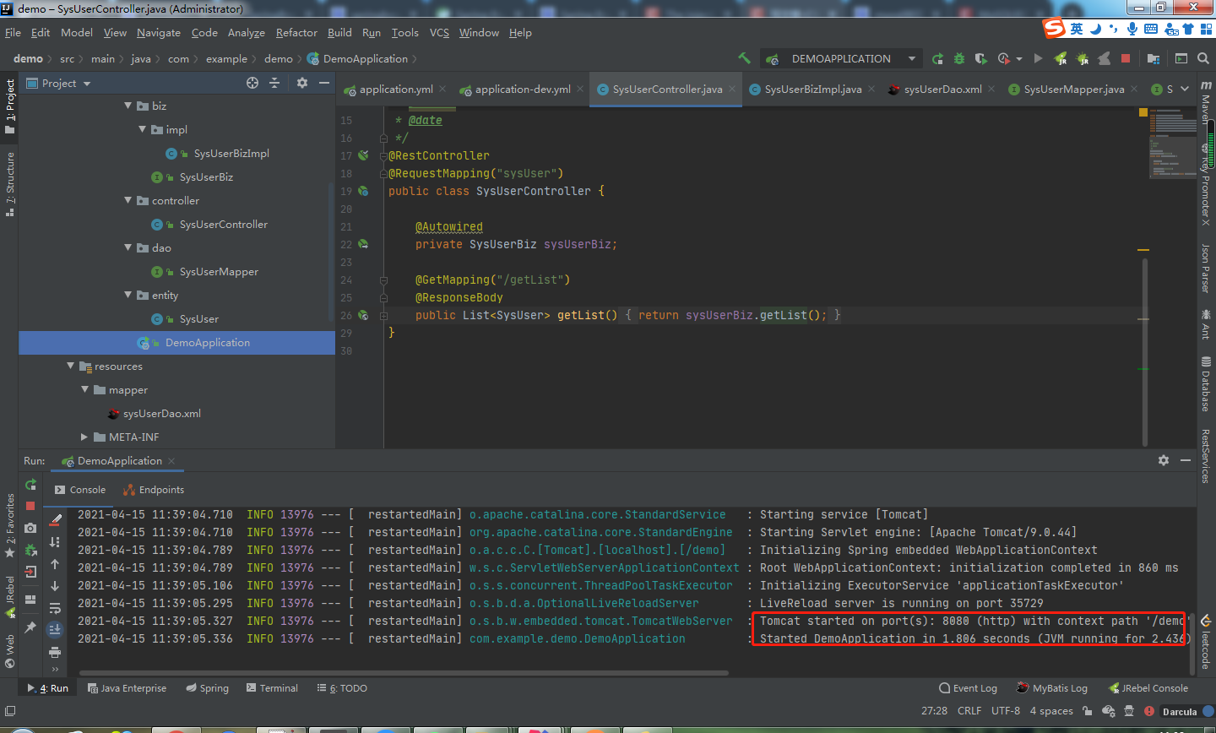Show hidden editor tabs chevron
This screenshot has height=733, width=1216.
[1185, 89]
